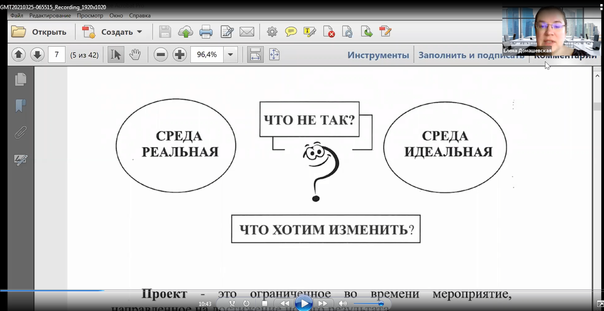Click the delete page icon
The image size is (604, 311).
tap(329, 32)
